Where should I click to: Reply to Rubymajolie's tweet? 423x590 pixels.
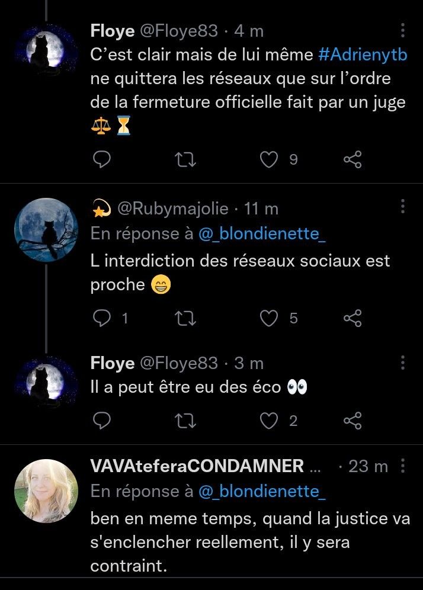103,319
